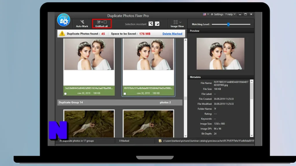Select the f07f7bfe1f1a4b9d bridal photo thumbnail

[x=148, y=54]
